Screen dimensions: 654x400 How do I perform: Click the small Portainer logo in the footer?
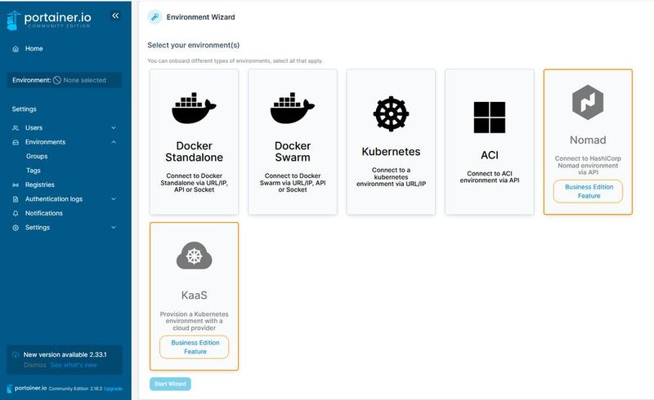(10, 389)
